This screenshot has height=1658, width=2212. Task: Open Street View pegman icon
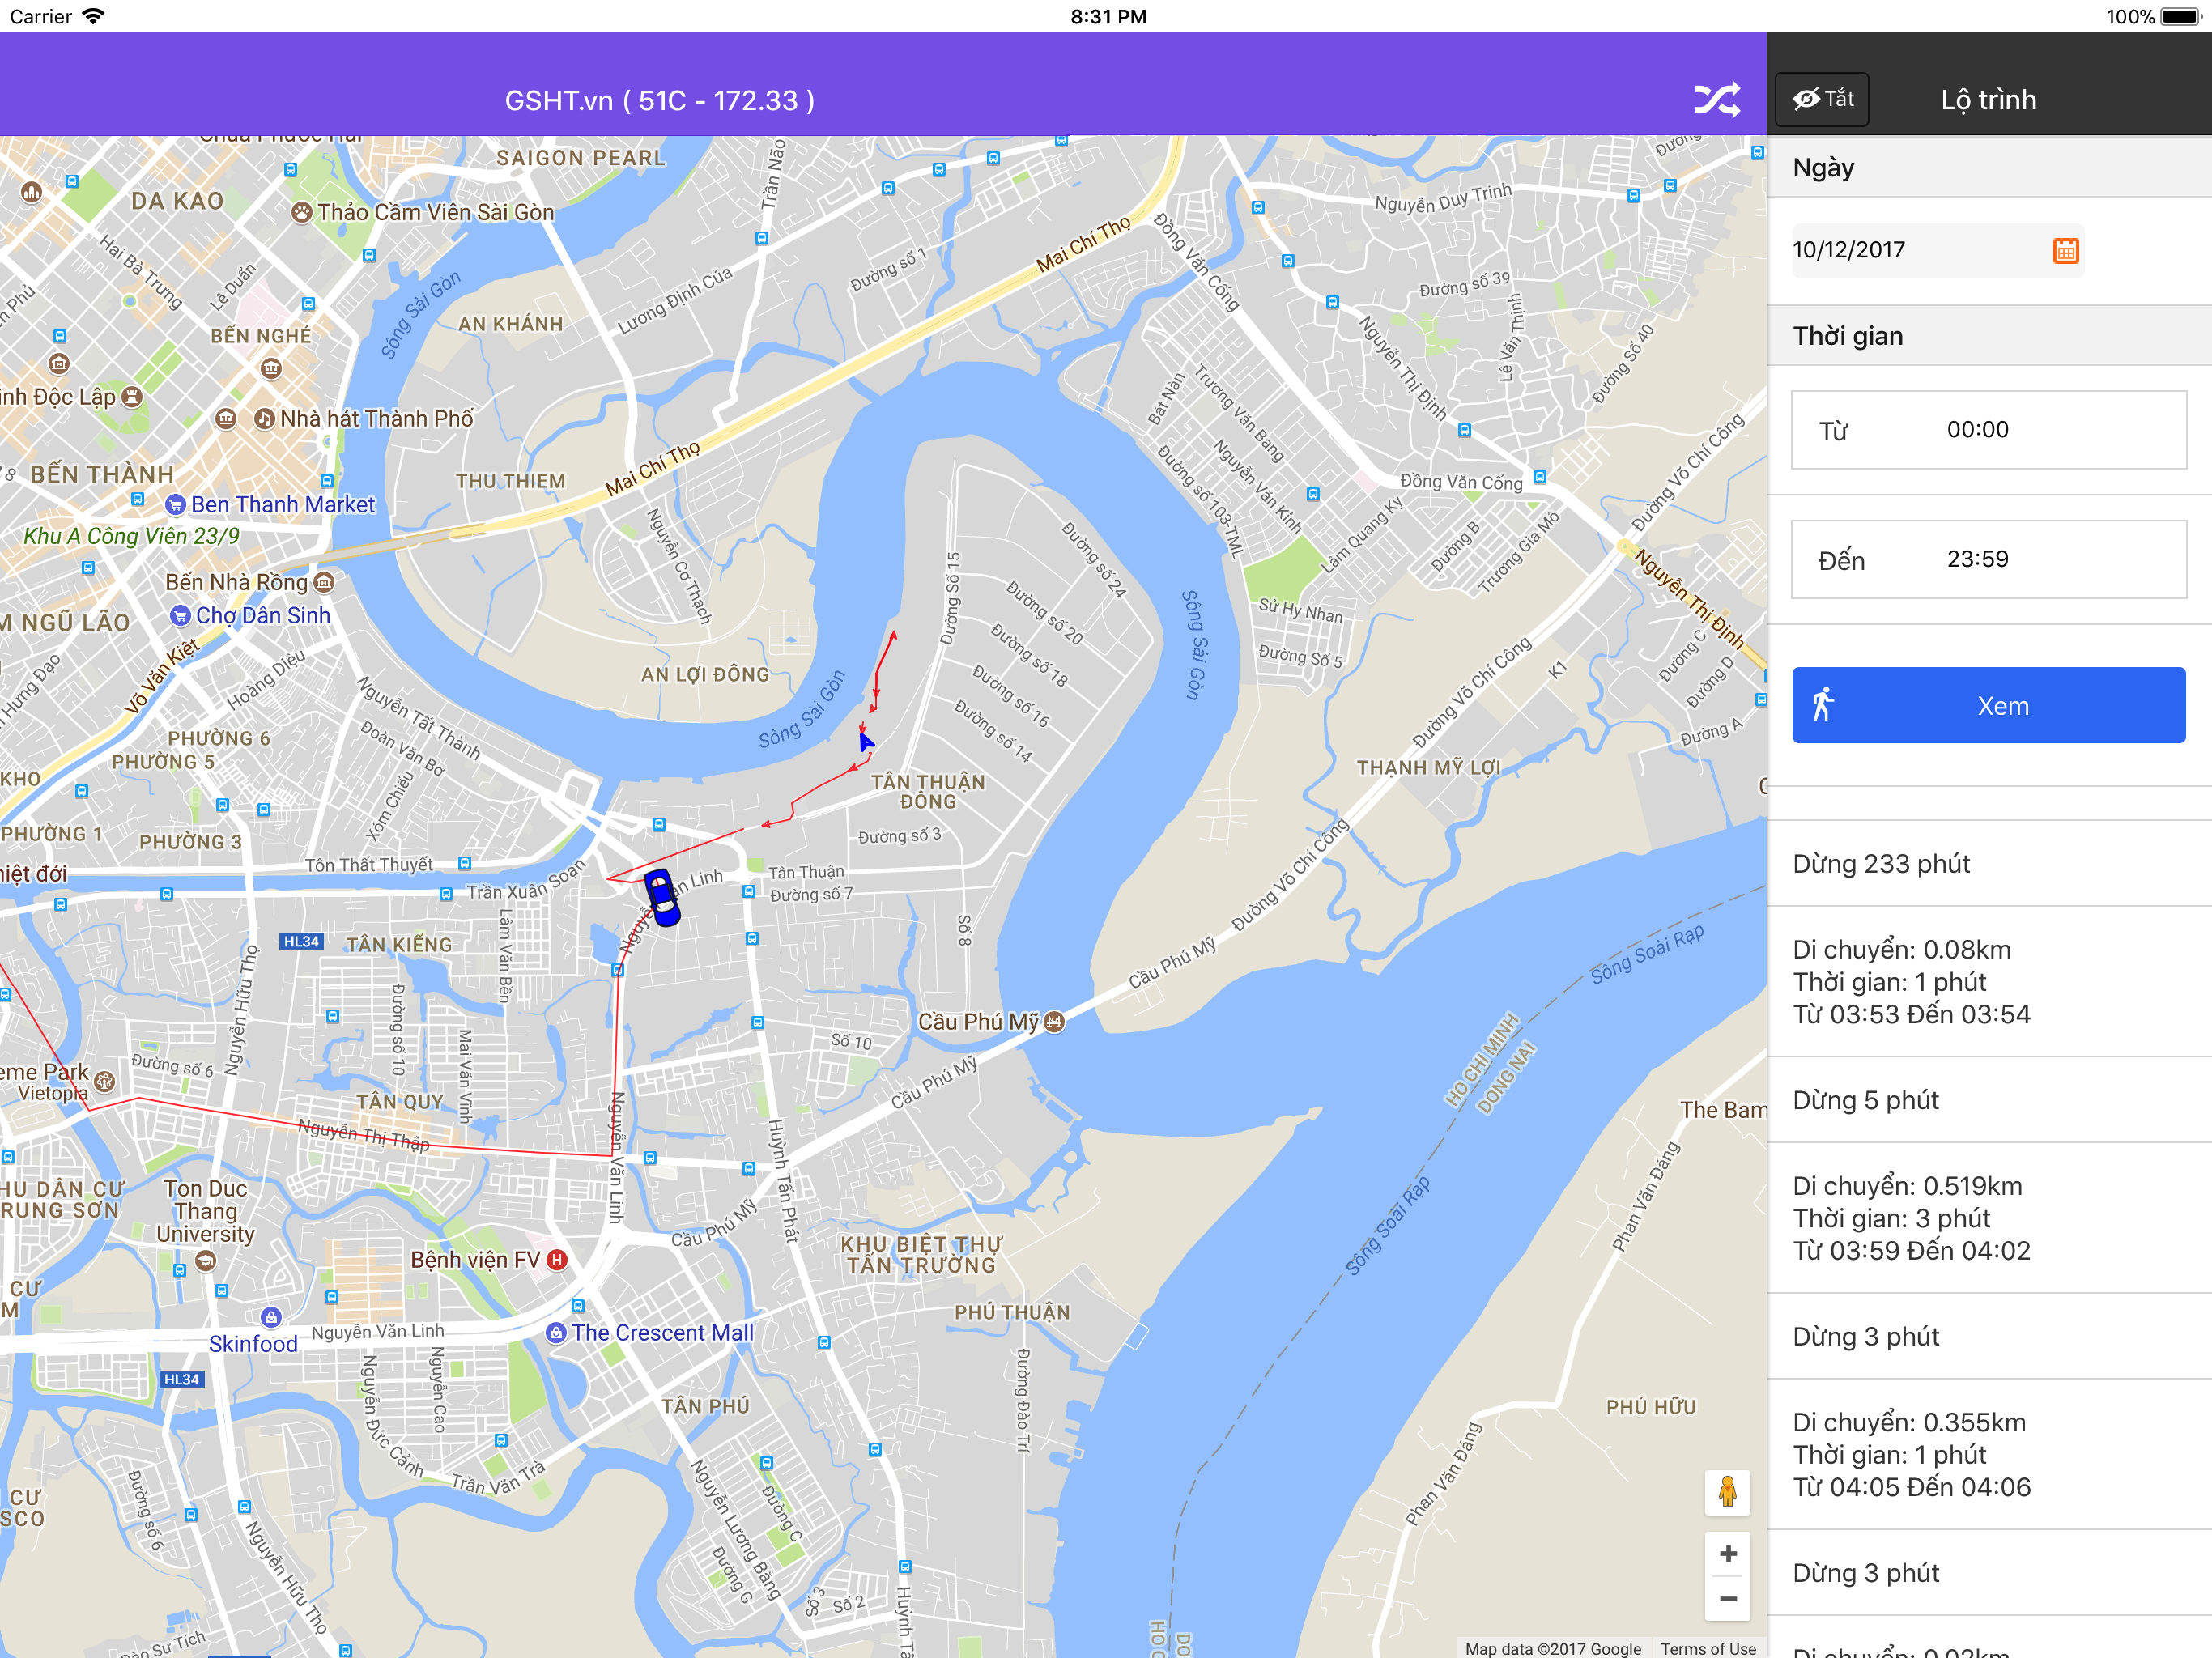(1727, 1492)
